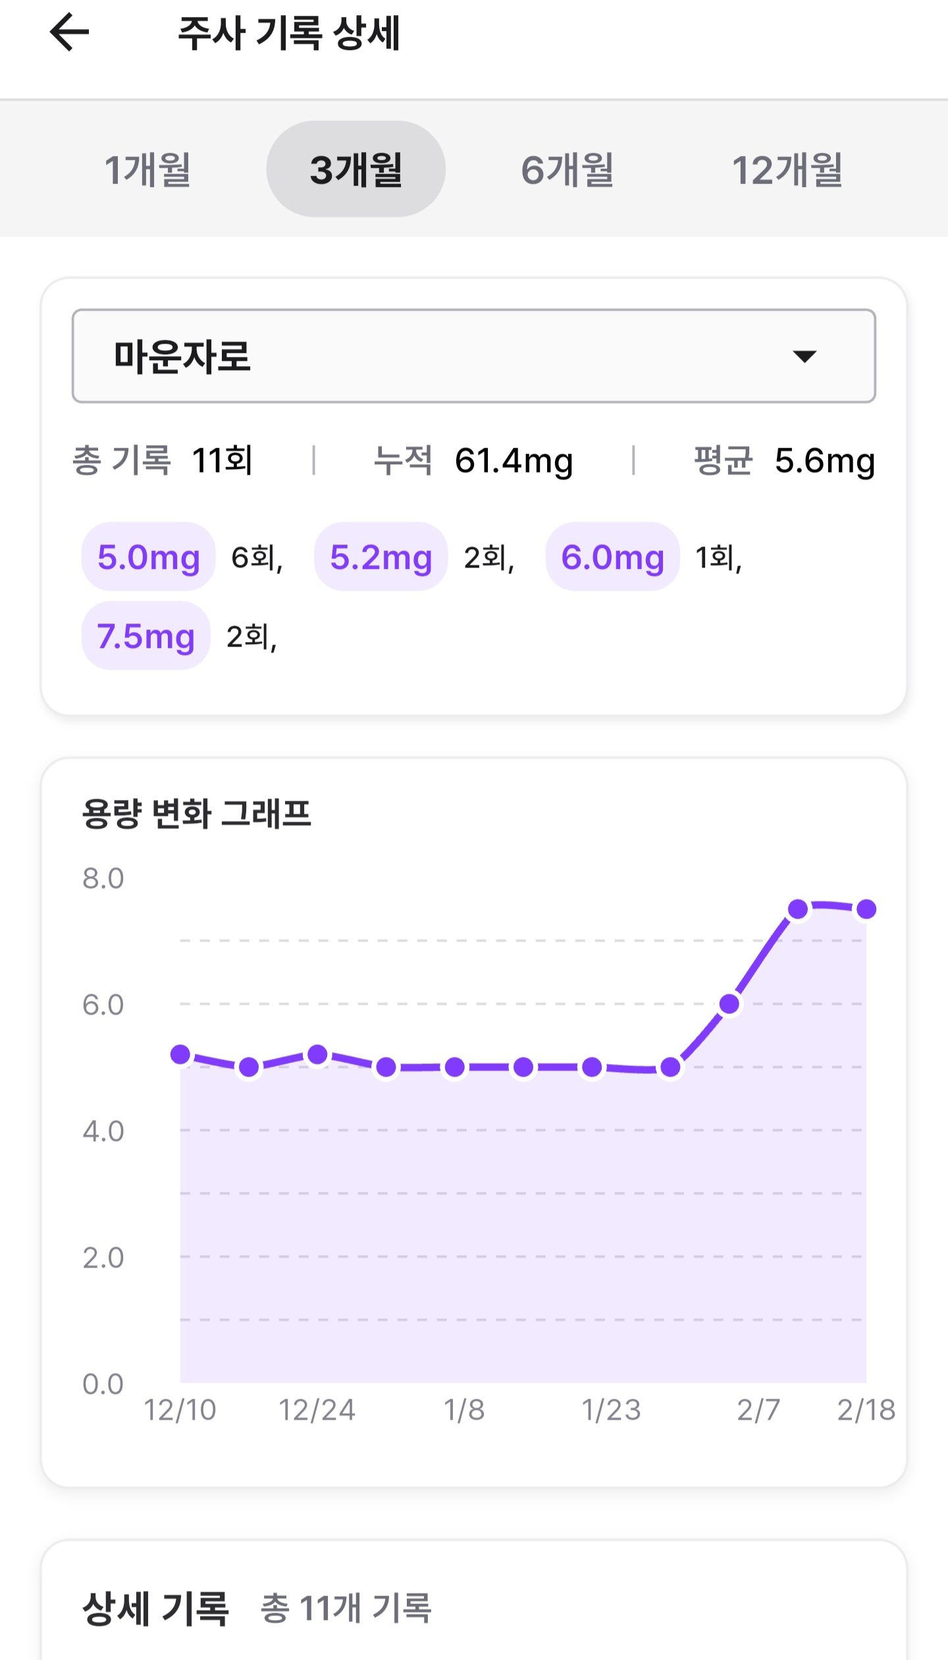Image resolution: width=948 pixels, height=1660 pixels.
Task: Select the 6.0mg dose chip
Action: 612,557
